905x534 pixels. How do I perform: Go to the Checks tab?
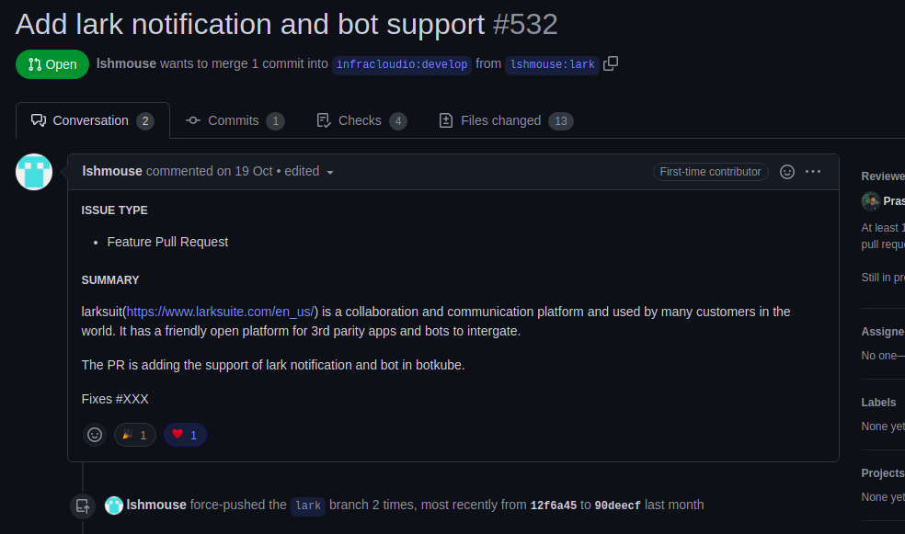coord(361,120)
